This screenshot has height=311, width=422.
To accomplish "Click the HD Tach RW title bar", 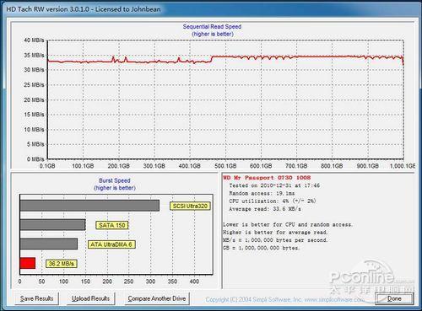I will [84, 9].
